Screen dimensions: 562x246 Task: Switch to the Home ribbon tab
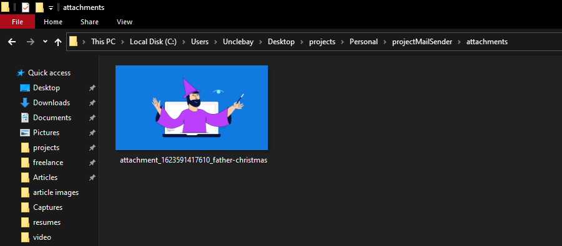click(x=53, y=22)
